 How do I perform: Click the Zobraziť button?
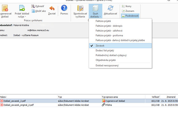[x=38, y=6]
